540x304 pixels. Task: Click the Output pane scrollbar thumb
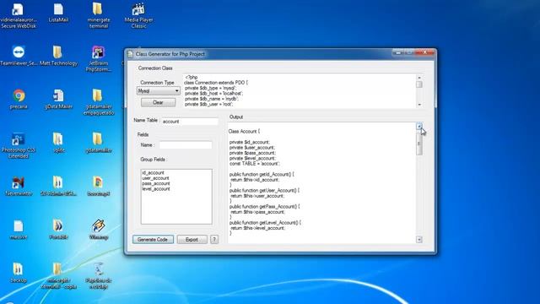[419, 144]
